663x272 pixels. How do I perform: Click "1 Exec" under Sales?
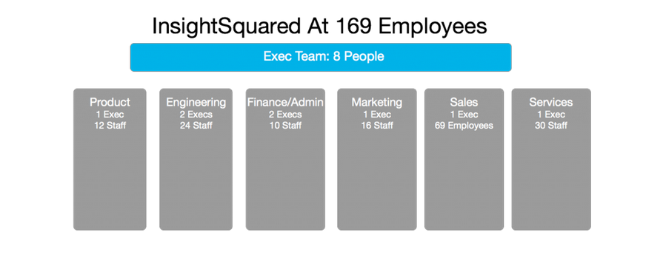click(x=464, y=115)
